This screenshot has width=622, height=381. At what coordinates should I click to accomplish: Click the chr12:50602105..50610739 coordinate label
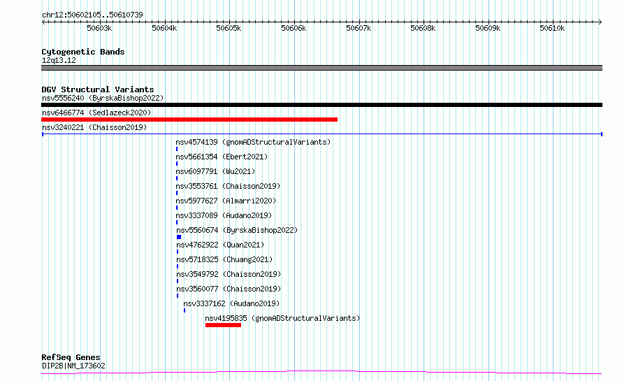click(92, 15)
